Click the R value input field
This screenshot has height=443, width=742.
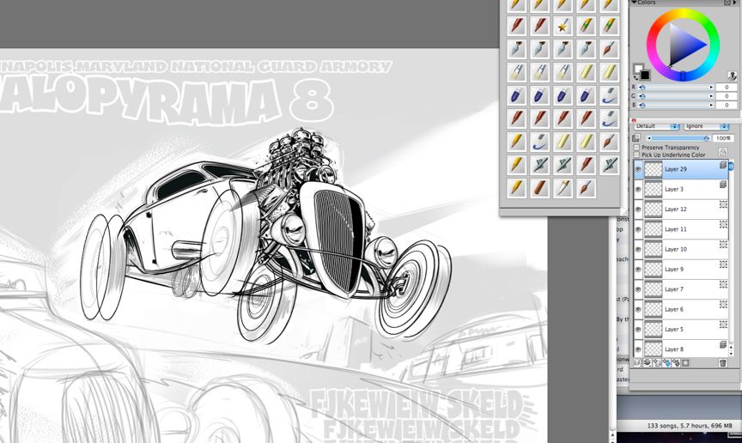[726, 87]
